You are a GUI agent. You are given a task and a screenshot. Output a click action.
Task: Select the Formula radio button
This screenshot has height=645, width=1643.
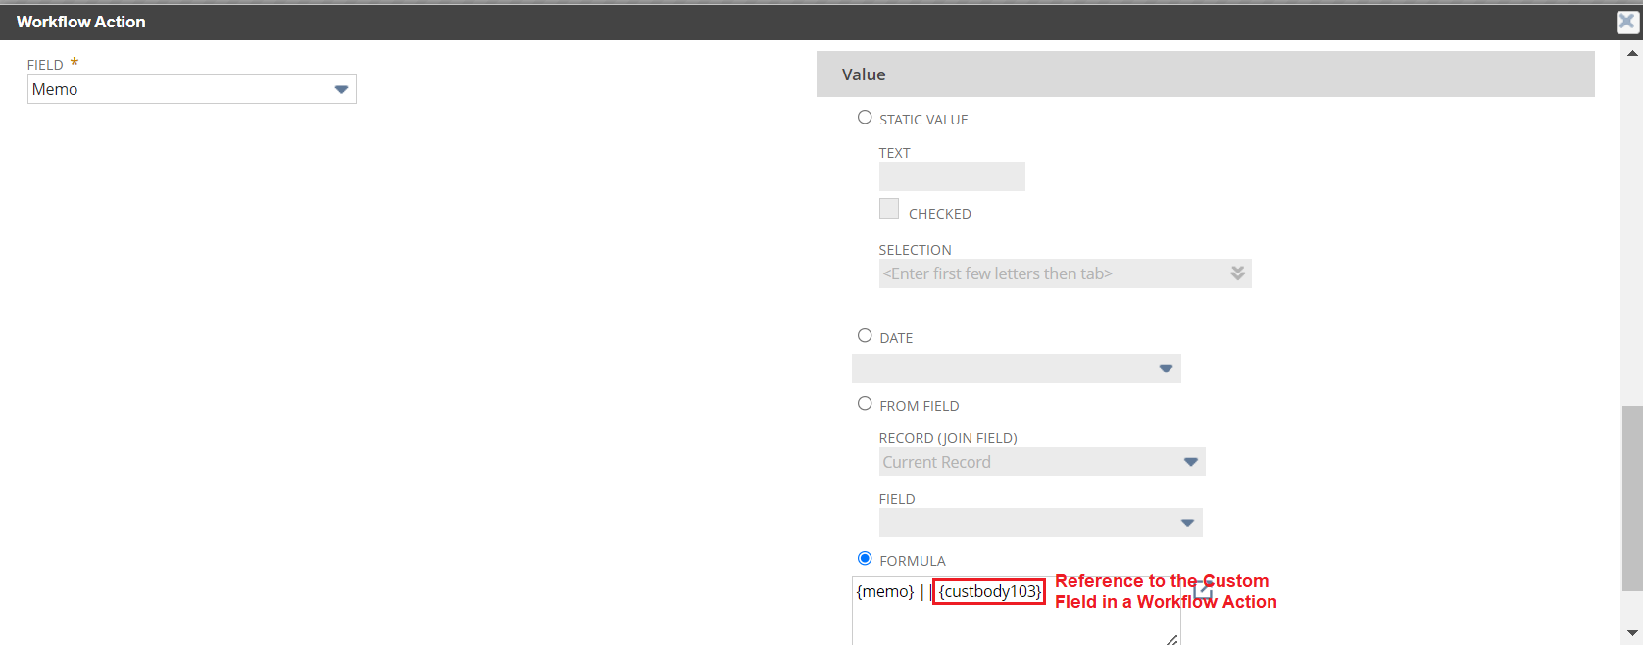click(865, 559)
